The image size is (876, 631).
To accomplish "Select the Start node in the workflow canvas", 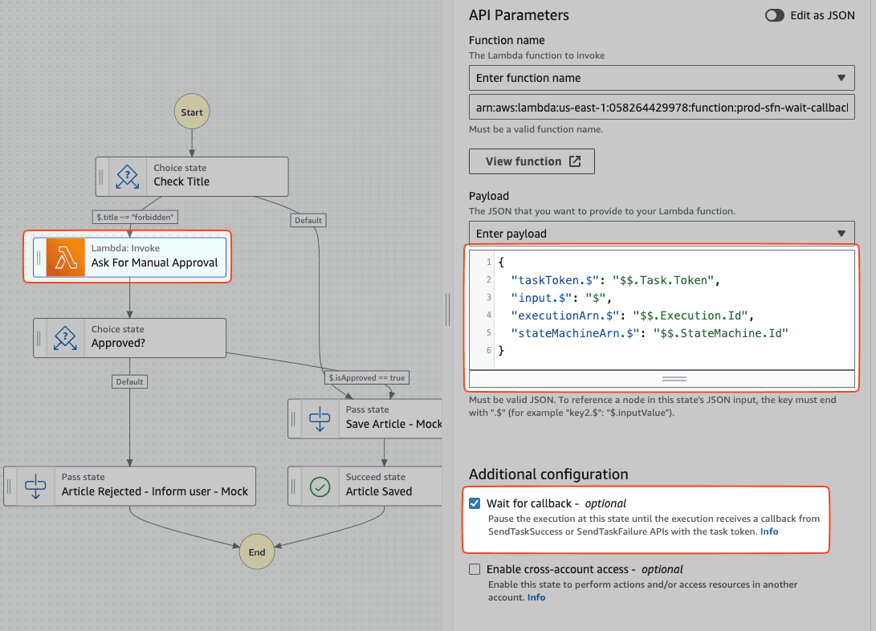I will coord(191,112).
